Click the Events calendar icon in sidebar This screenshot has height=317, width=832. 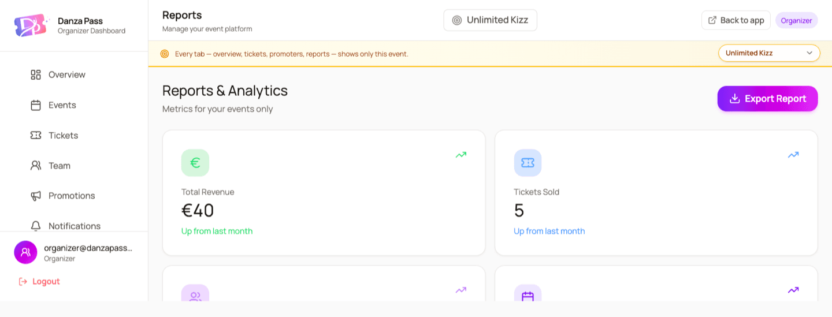click(x=36, y=105)
